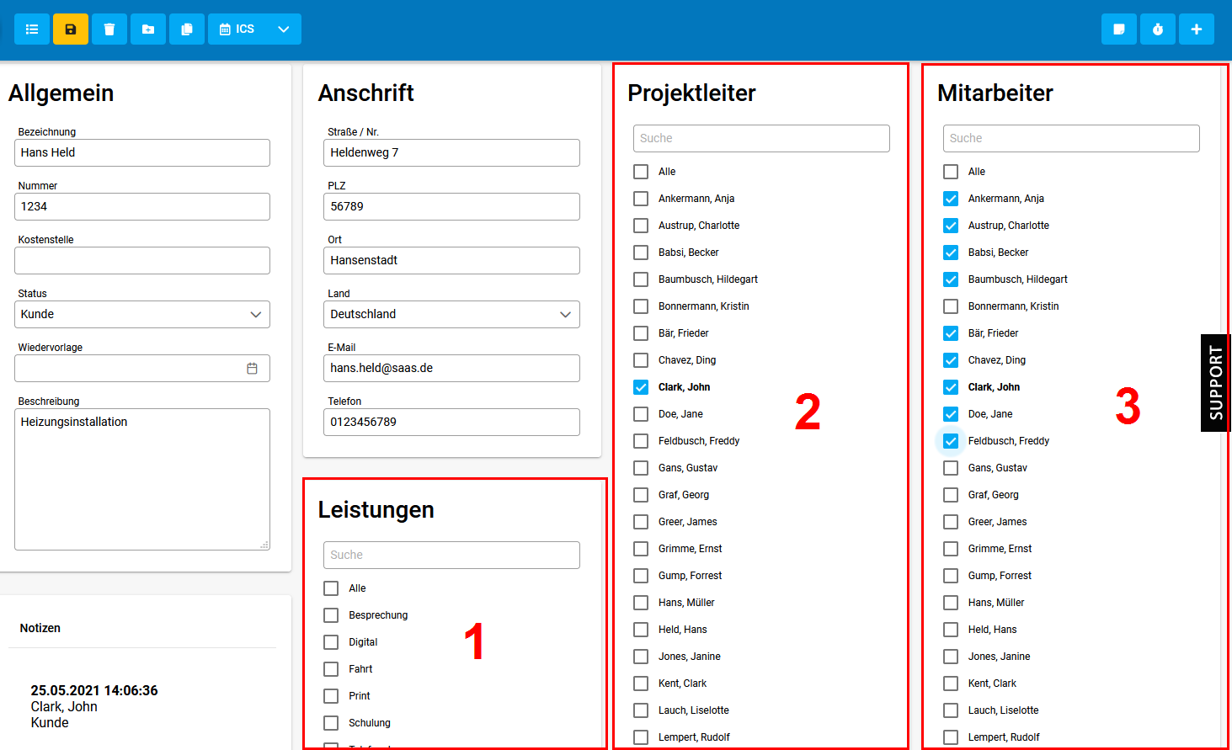Click the Notizen heading

[40, 628]
